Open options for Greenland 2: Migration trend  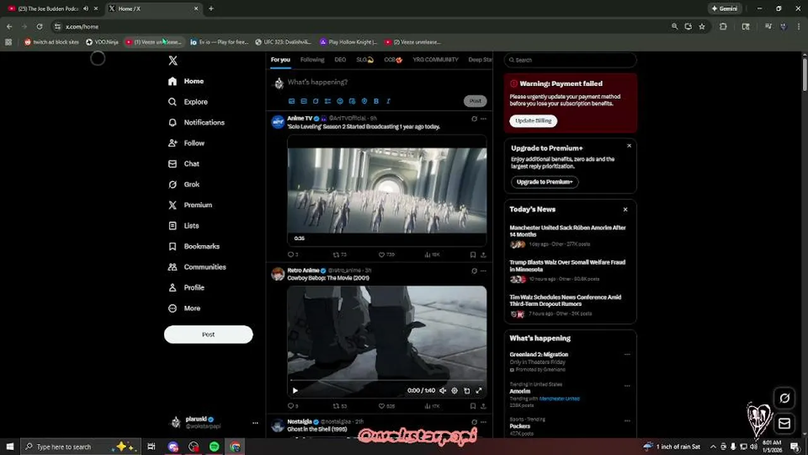click(x=627, y=355)
